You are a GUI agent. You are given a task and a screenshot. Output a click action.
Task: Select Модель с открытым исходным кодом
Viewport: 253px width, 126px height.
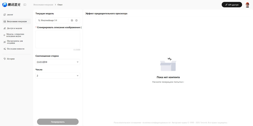point(15,35)
